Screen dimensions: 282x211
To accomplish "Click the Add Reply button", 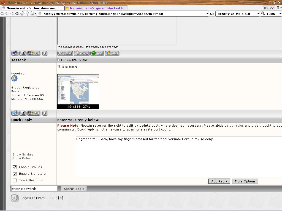I will [x=219, y=181].
